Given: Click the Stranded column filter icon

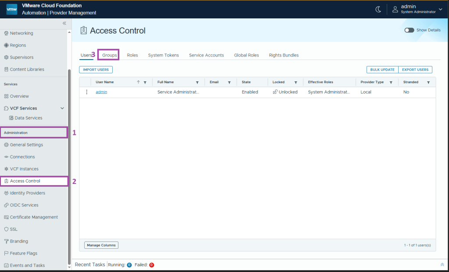Looking at the screenshot, I should tap(428, 82).
